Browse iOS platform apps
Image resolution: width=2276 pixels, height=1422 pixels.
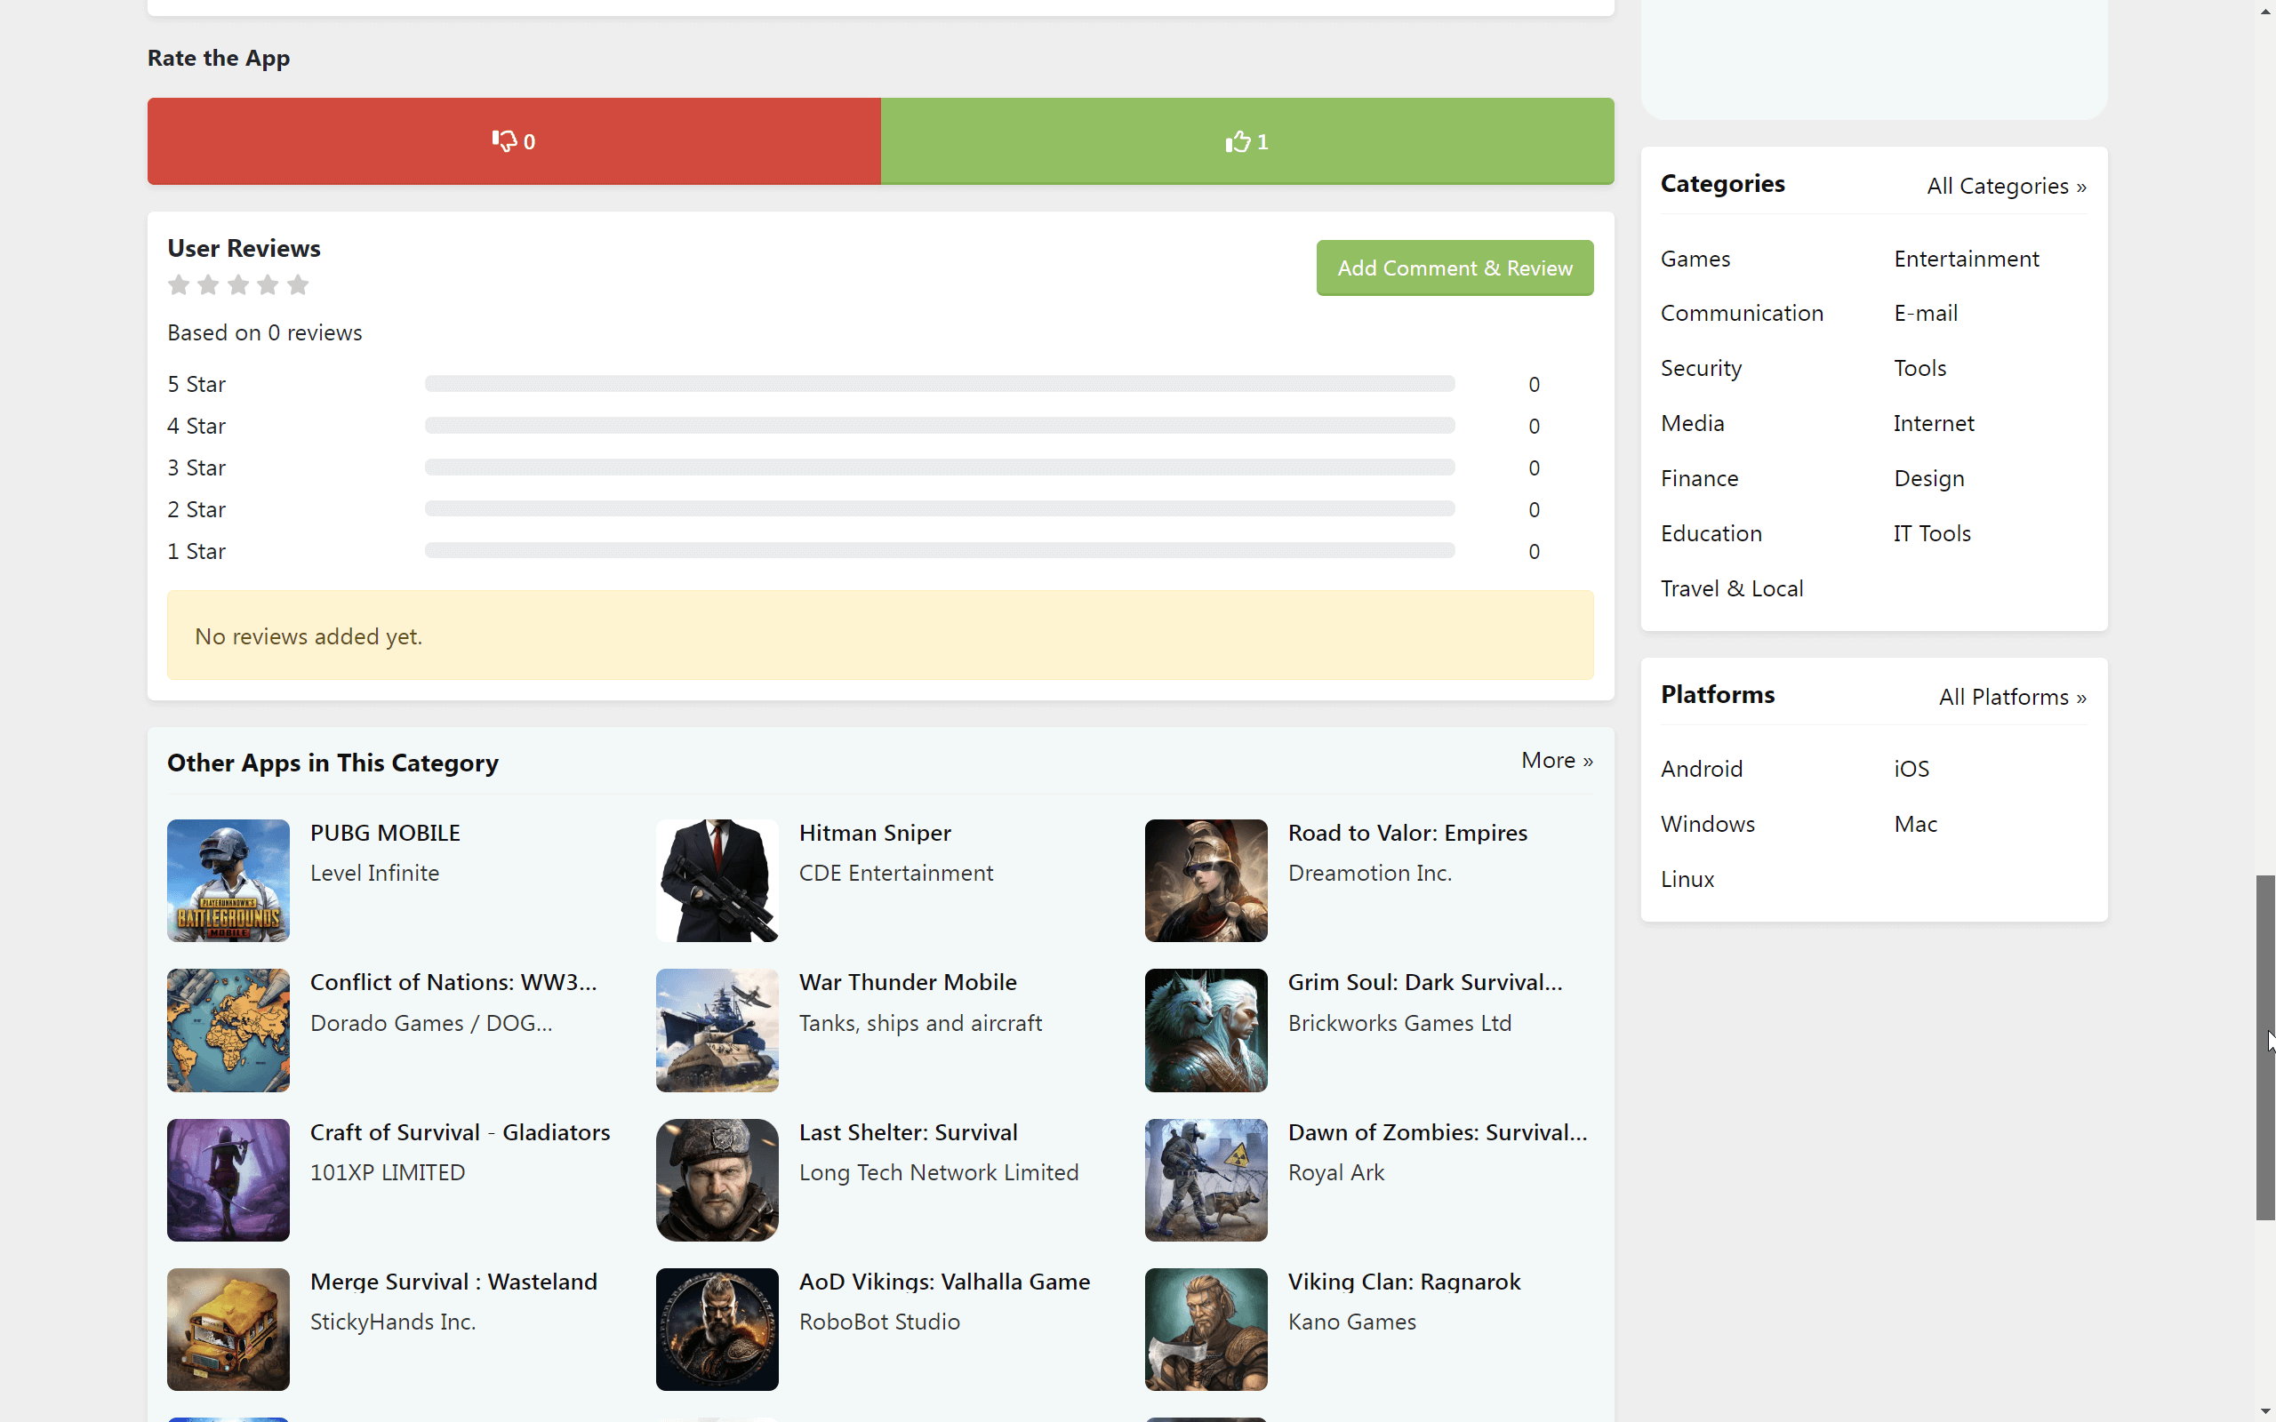pyautogui.click(x=1911, y=767)
